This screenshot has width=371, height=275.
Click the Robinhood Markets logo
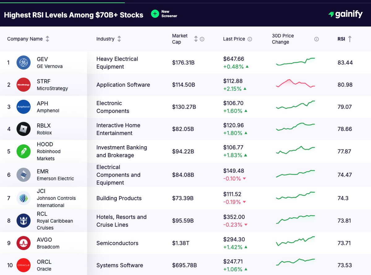coord(23,151)
